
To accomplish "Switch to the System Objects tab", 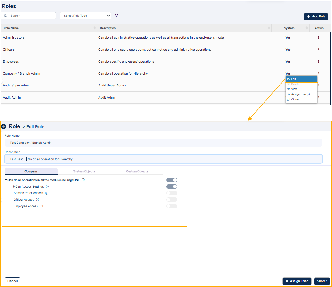I will pyautogui.click(x=84, y=171).
